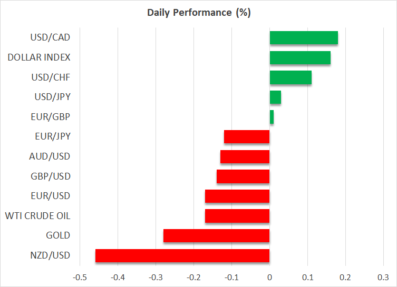This screenshot has height=287, width=397.
Task: Click the small USD/JPY green bar
Action: (x=275, y=97)
